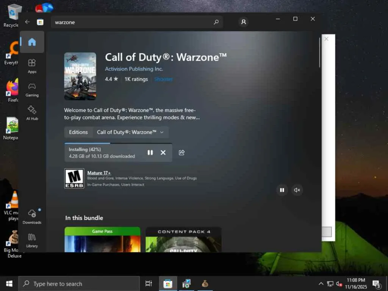Cancel the Warzone installation
This screenshot has width=388, height=291.
click(x=163, y=153)
